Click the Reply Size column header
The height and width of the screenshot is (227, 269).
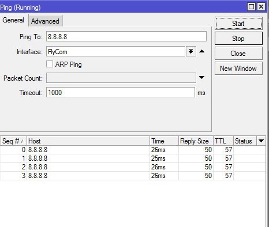pyautogui.click(x=196, y=141)
